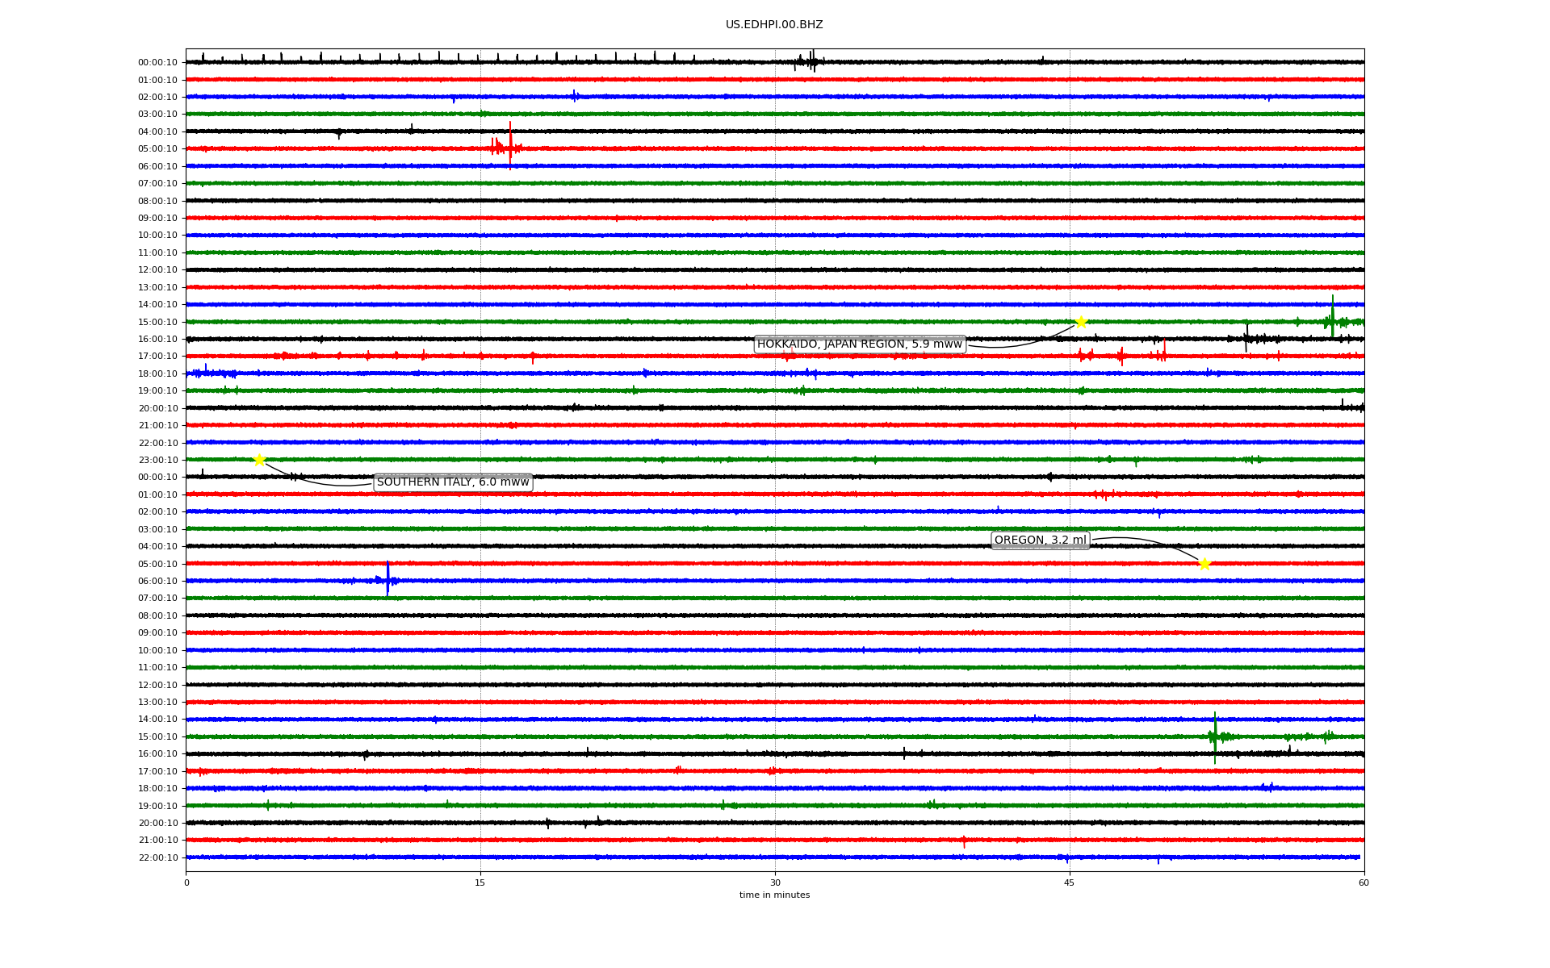Viewport: 1550px width, 968px height.
Task: Click the 30 minute x-axis tick label
Action: [x=775, y=882]
